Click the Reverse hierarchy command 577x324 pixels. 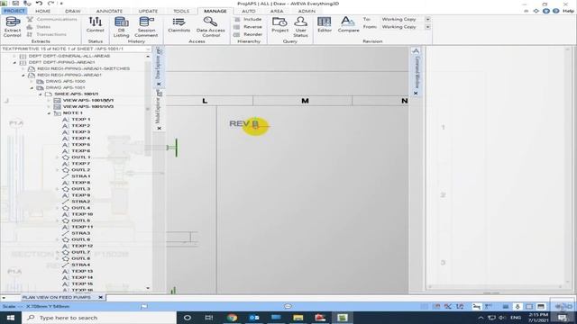tap(248, 27)
